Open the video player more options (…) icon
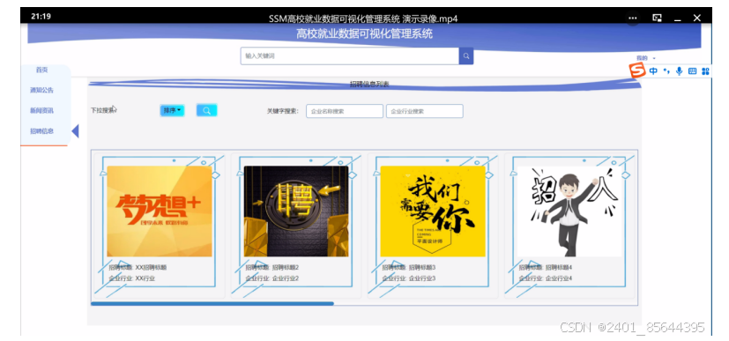This screenshot has height=341, width=729. tap(632, 19)
